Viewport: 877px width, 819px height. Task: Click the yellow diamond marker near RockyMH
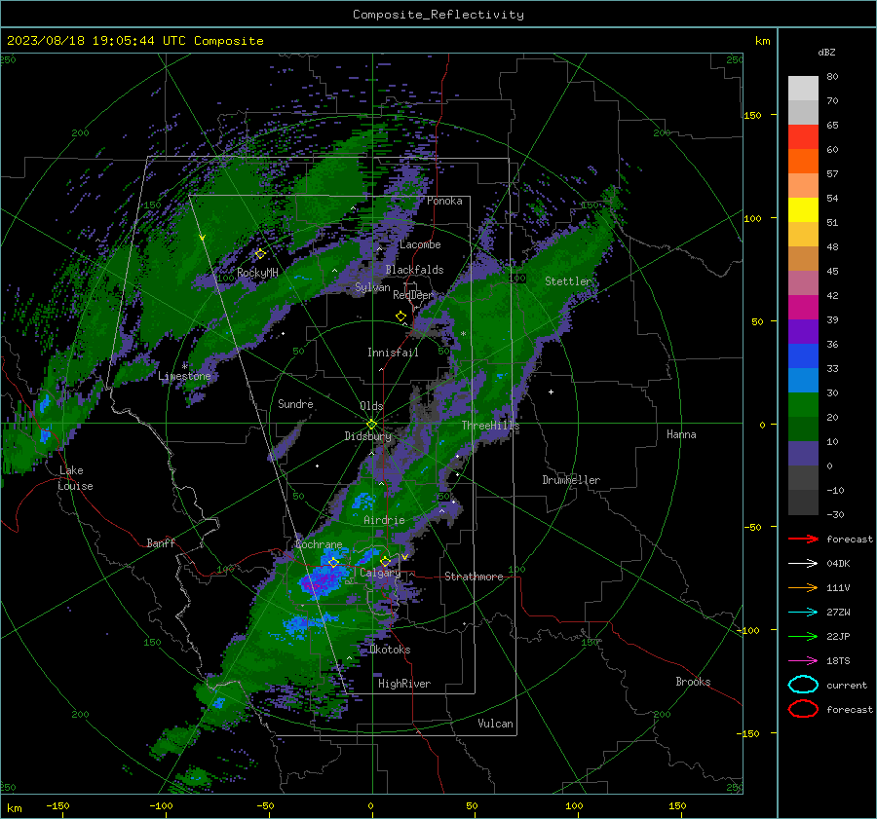point(260,254)
